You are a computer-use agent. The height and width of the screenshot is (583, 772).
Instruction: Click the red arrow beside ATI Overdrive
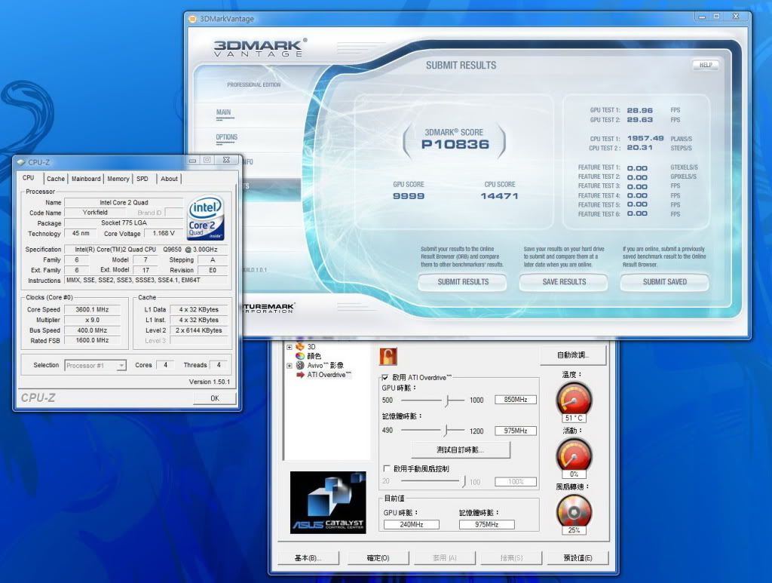(300, 375)
